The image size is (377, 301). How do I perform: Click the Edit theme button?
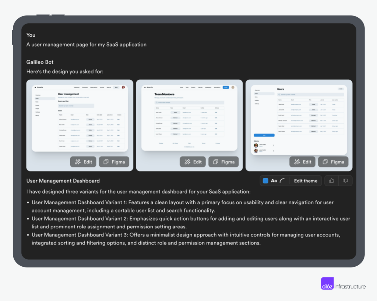306,181
